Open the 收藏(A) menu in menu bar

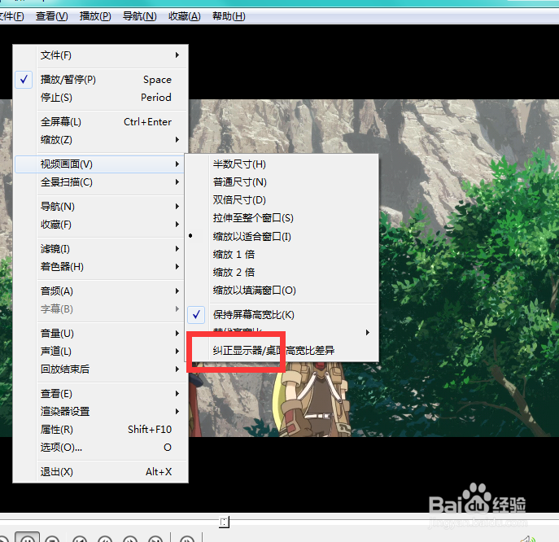(x=185, y=16)
